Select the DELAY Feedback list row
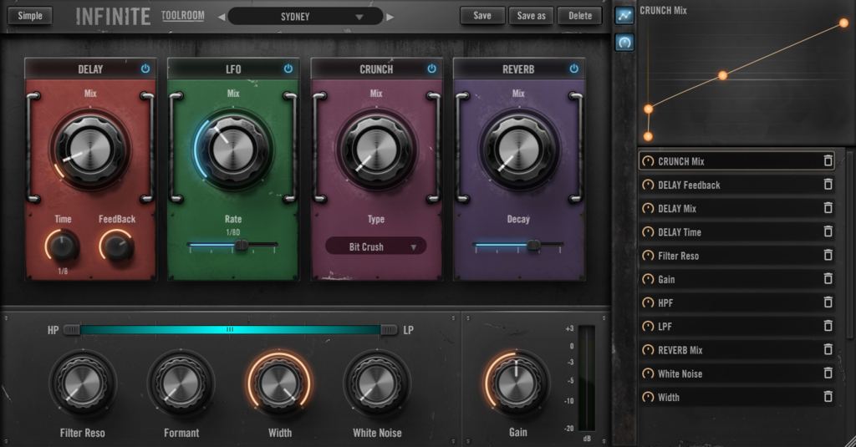This screenshot has height=447, width=856. [x=736, y=185]
